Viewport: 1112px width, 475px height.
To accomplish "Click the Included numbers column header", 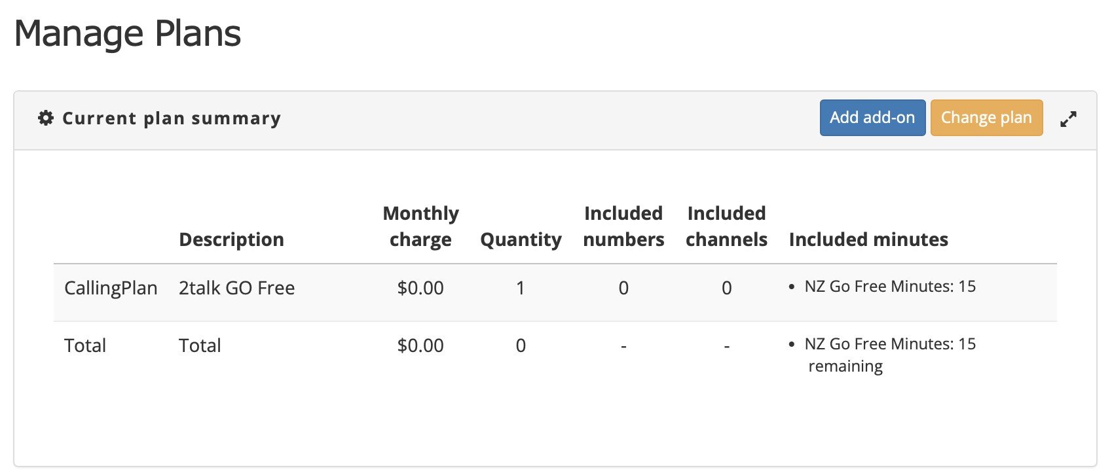I will [x=623, y=226].
